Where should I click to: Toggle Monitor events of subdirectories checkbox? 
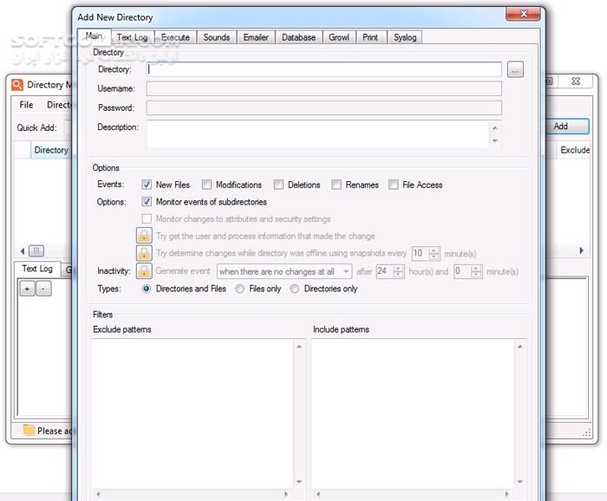coord(147,202)
